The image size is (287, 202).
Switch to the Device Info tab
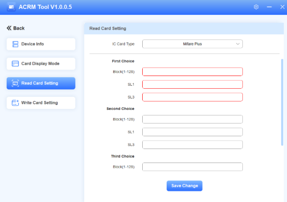(x=41, y=44)
